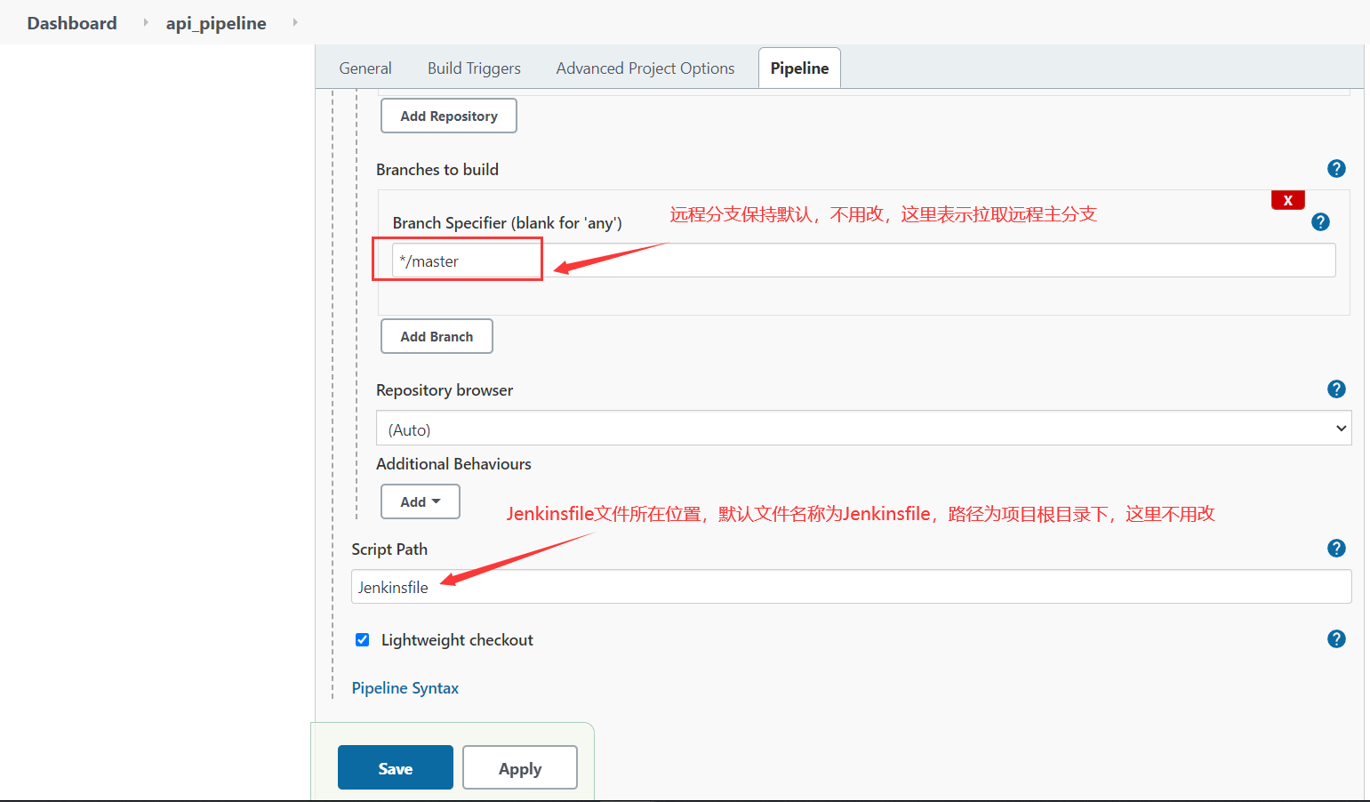Viewport: 1370px width, 802px height.
Task: Expand the Add behaviours dropdown
Action: pyautogui.click(x=420, y=502)
